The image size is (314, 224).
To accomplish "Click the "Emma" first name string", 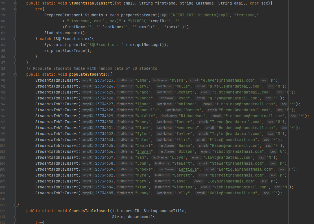I will tap(142, 80).
